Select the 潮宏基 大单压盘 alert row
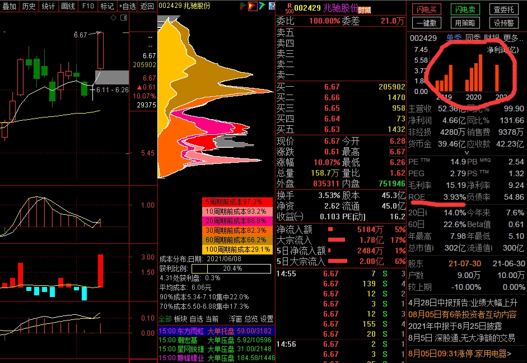Viewport: 527px width, 363px height. click(216, 340)
